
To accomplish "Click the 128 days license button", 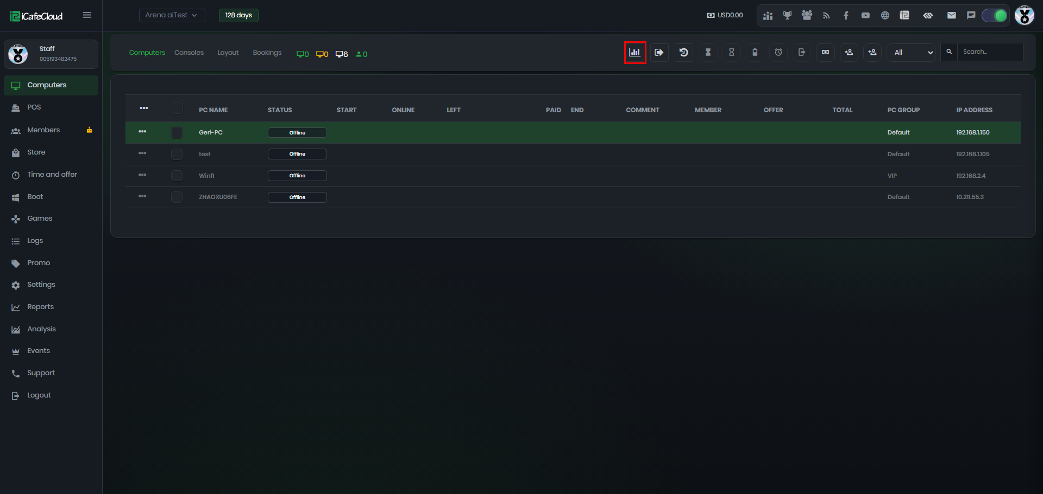I will tap(238, 15).
